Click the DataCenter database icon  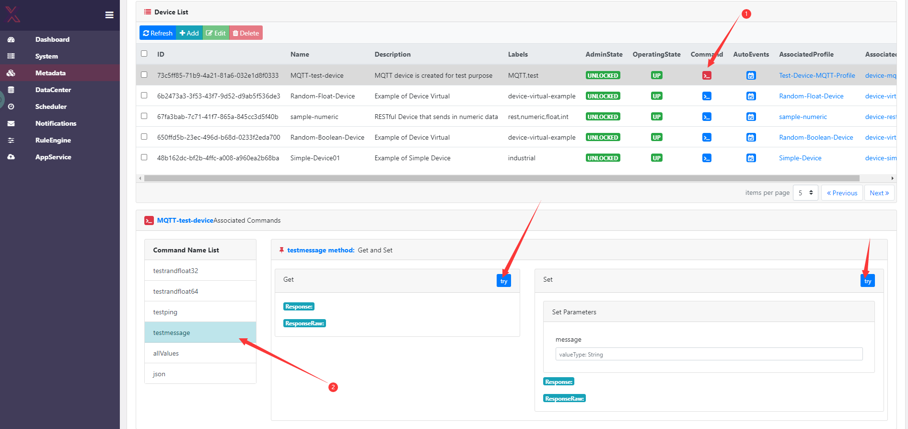(x=11, y=90)
